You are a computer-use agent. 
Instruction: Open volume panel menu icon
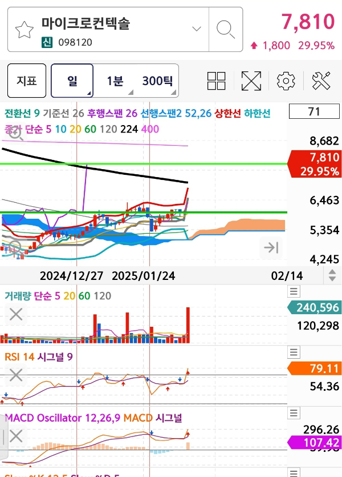(x=294, y=291)
